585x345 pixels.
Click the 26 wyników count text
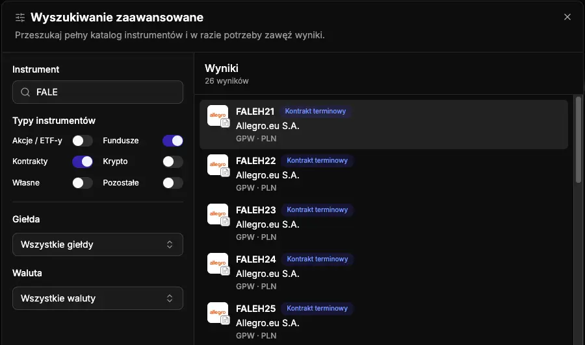pyautogui.click(x=227, y=81)
